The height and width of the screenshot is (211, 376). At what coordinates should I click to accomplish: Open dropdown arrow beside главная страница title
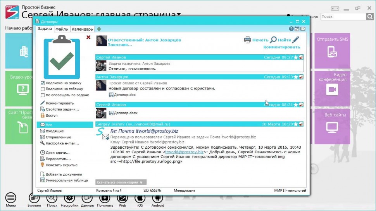click(x=179, y=15)
